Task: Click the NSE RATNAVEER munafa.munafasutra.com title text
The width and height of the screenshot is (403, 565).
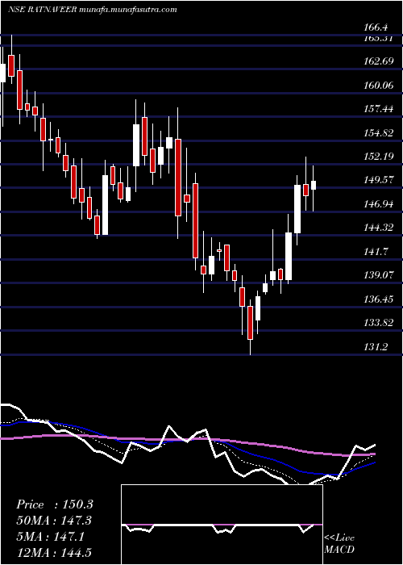Action: tap(92, 10)
